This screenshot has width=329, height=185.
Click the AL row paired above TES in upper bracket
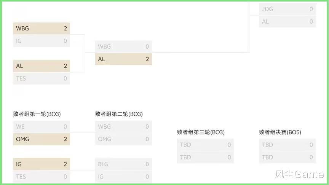click(42, 66)
